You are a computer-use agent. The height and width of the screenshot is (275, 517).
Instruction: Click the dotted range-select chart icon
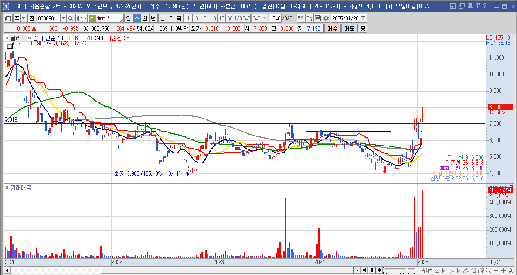click(436, 270)
